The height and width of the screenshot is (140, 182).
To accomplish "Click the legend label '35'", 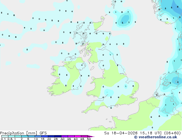I will coord(69,139).
